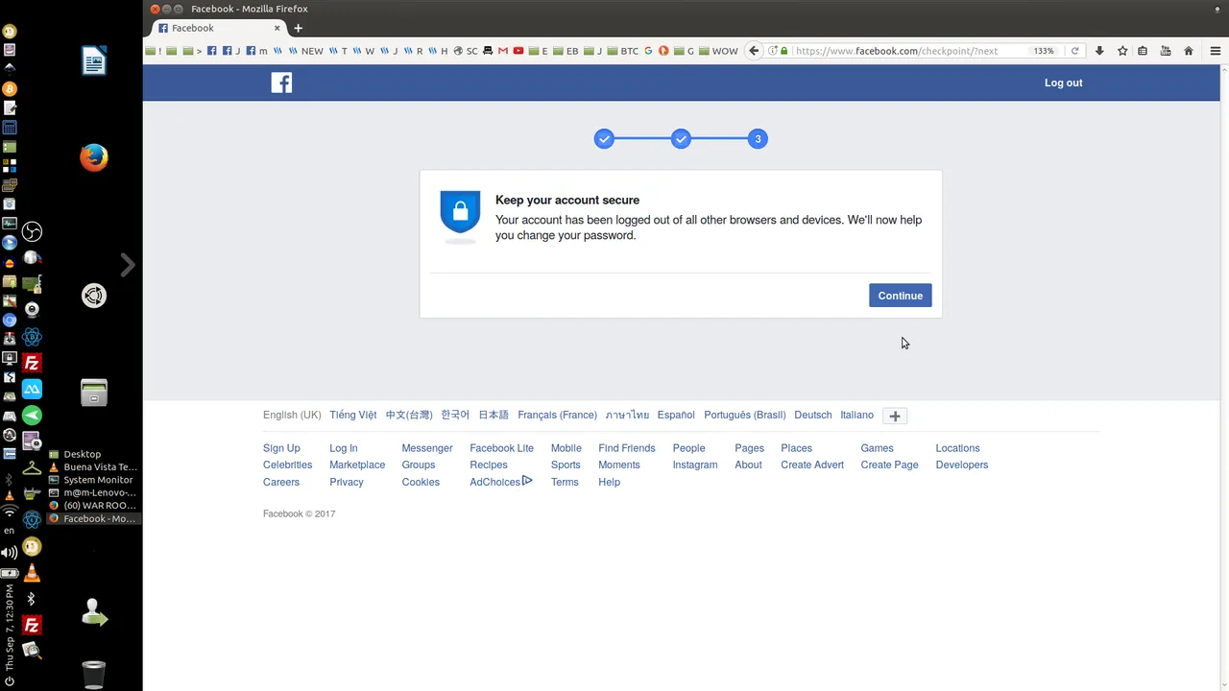Click the second completed step checkmark
This screenshot has width=1229, height=691.
[x=681, y=139]
